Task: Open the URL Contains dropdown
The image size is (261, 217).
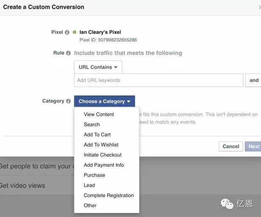Action: tap(98, 67)
